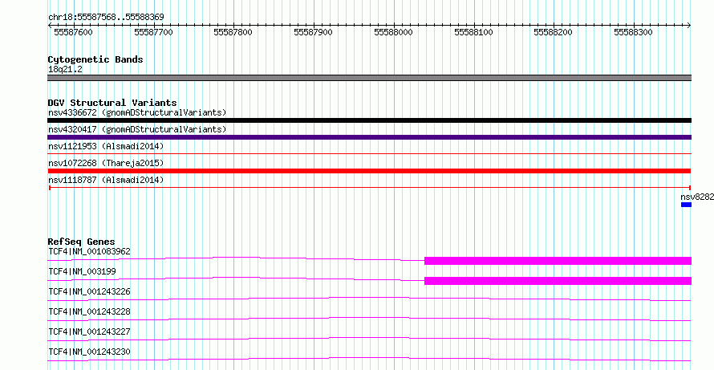Click the purple nsv4320417 variant bar
The width and height of the screenshot is (714, 370).
pos(369,137)
